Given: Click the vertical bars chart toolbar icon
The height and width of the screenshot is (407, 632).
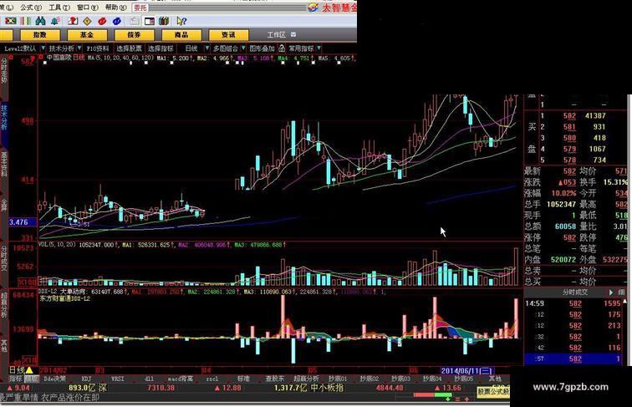Looking at the screenshot, I should coord(25,21).
